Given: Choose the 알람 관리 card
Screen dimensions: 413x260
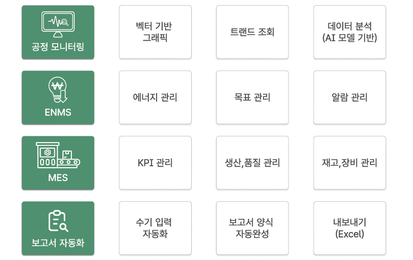Looking at the screenshot, I should [350, 97].
